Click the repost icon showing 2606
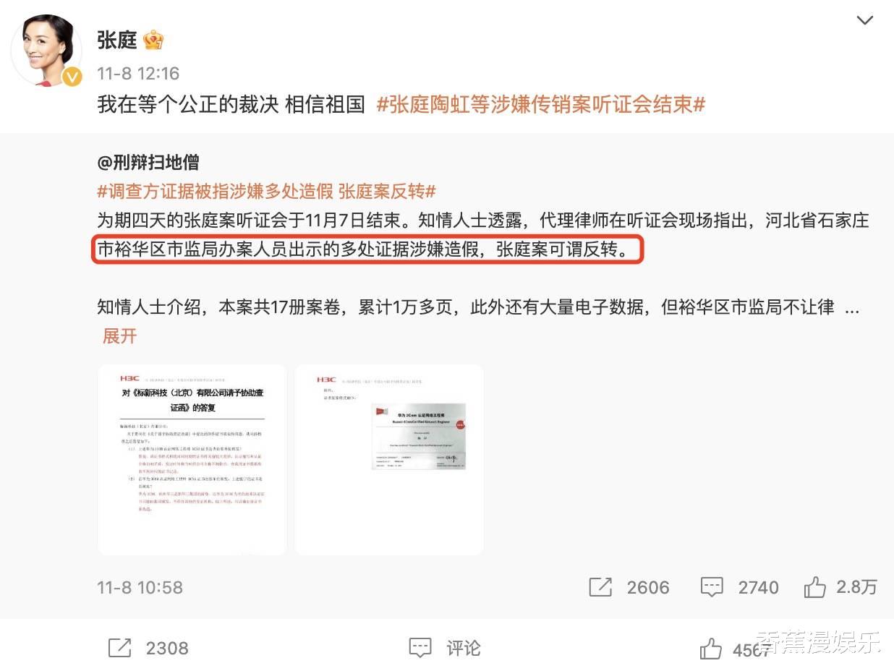The width and height of the screenshot is (894, 671). point(600,587)
